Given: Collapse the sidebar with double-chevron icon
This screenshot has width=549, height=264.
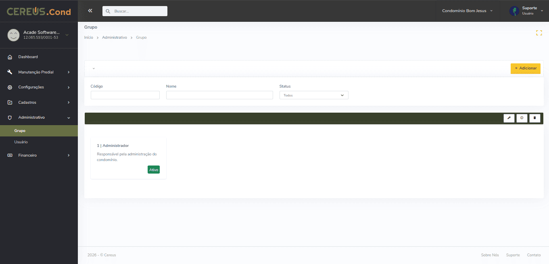Looking at the screenshot, I should point(90,11).
